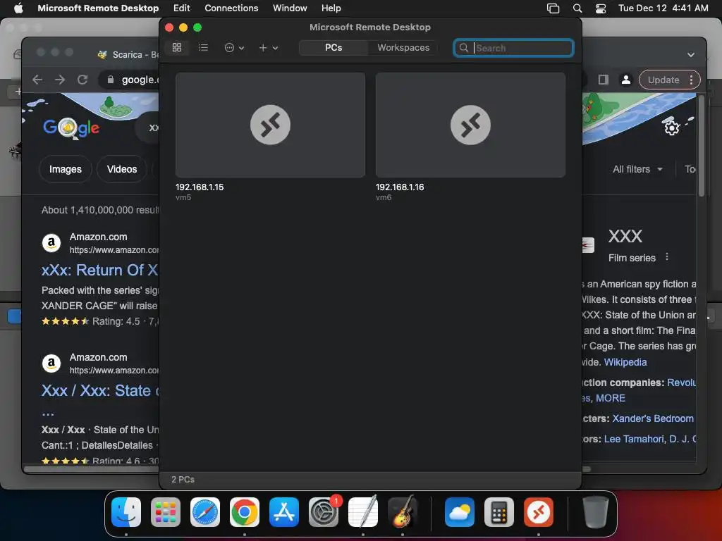Open System Preferences from the Dock
This screenshot has width=722, height=541.
pos(323,512)
